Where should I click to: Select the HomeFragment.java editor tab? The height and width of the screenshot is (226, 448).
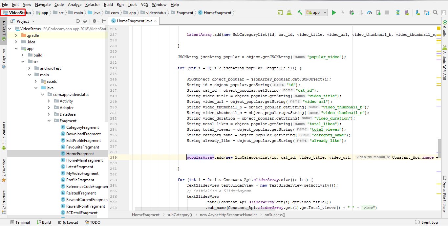(134, 21)
